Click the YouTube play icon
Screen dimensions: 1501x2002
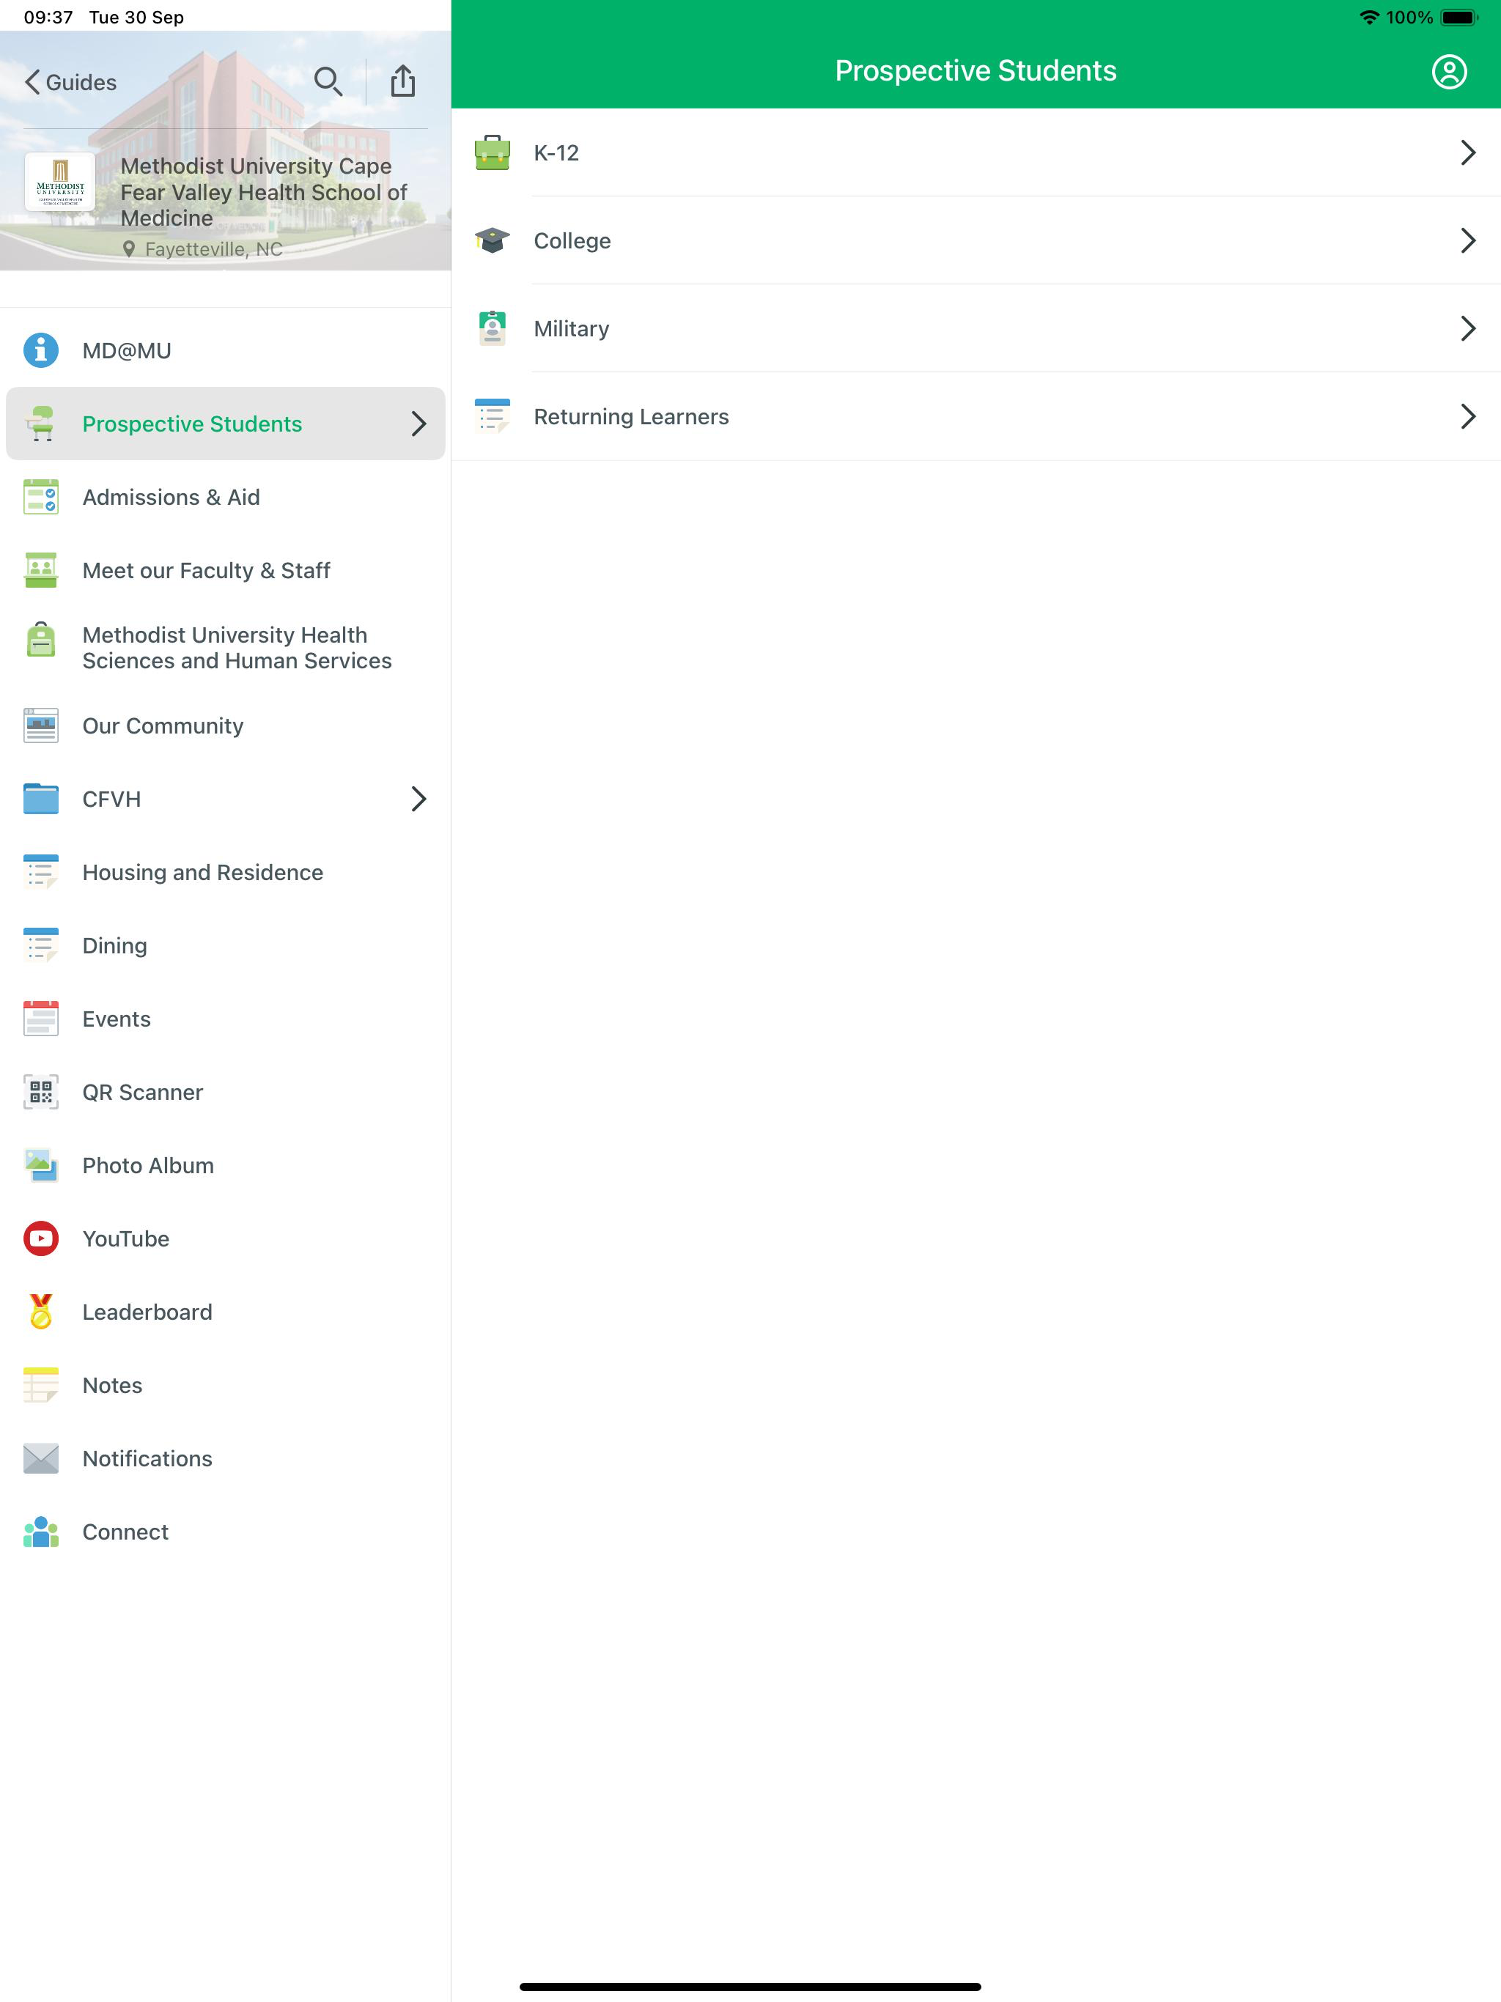[41, 1239]
